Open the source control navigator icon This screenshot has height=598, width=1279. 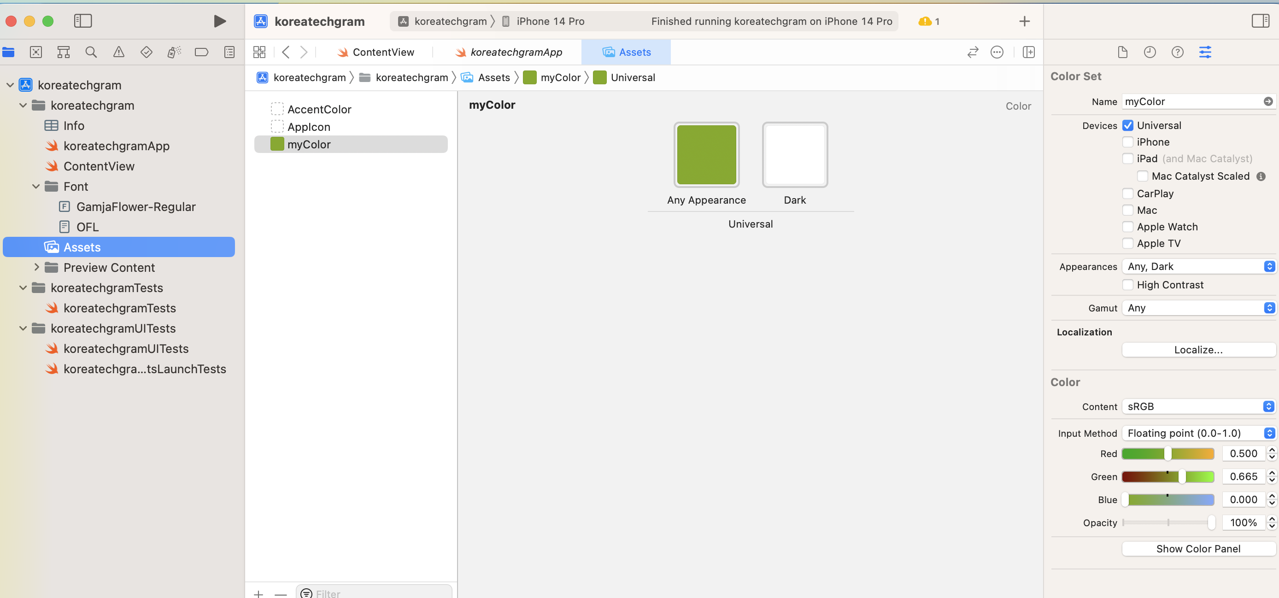(x=36, y=52)
